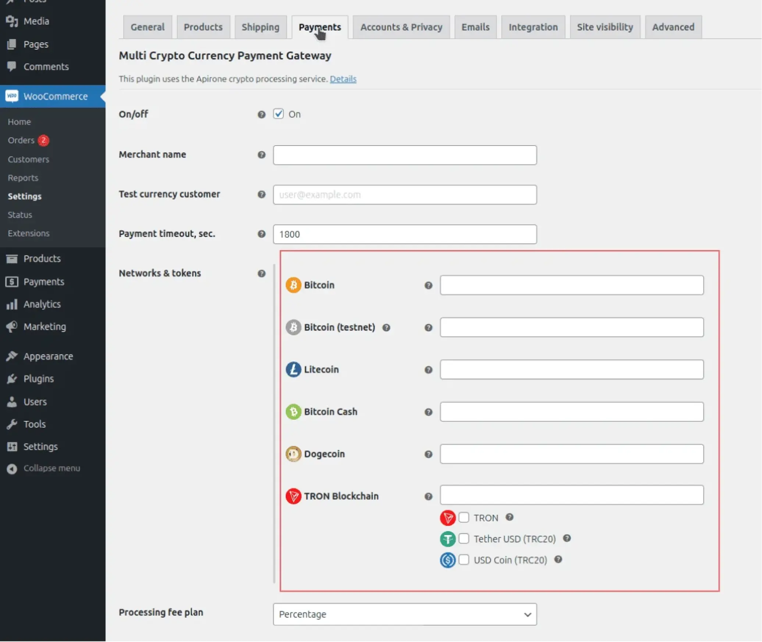
Task: Click the main Settings sliders icon
Action: 12,447
